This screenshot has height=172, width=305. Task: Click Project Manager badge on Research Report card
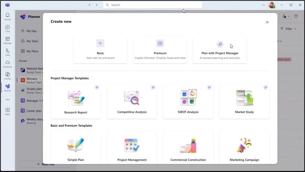tap(97, 87)
